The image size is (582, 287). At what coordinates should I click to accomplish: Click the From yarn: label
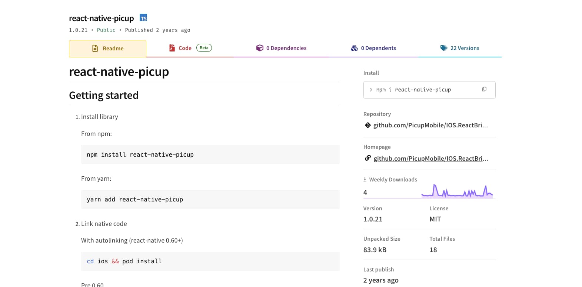pos(96,178)
